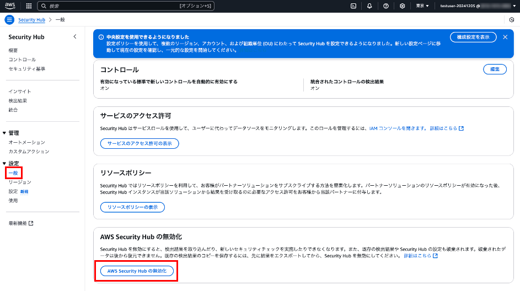Click the search magnifier icon

[44, 6]
